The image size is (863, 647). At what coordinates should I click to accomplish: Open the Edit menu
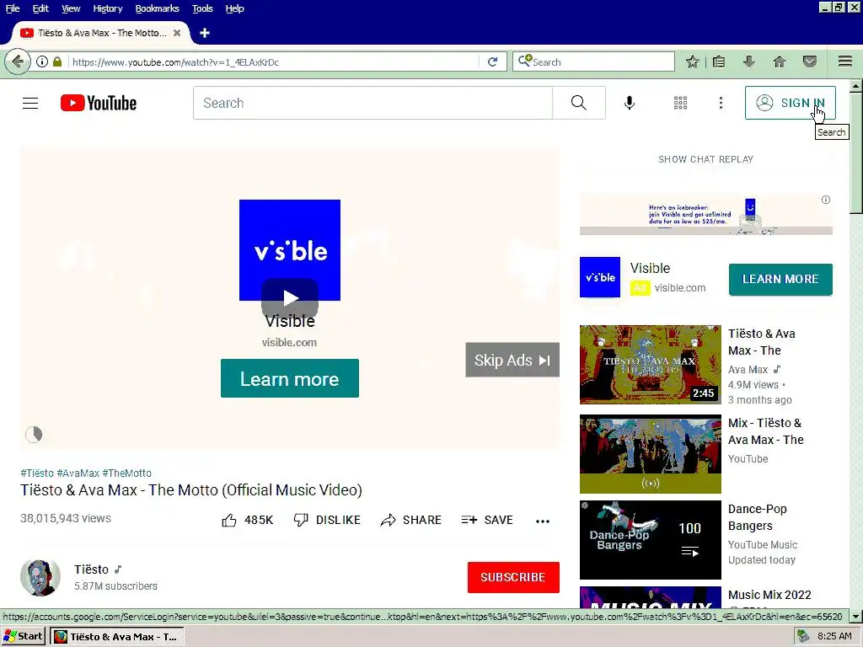(x=40, y=8)
